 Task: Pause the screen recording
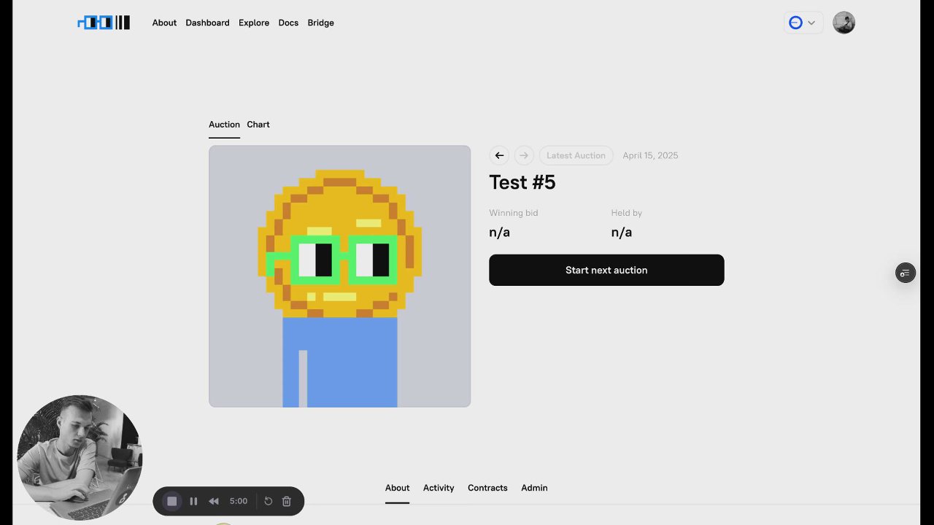[193, 501]
